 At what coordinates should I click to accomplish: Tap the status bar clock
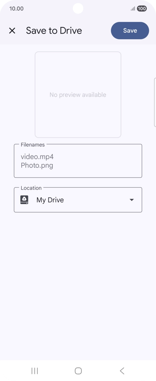(x=17, y=9)
